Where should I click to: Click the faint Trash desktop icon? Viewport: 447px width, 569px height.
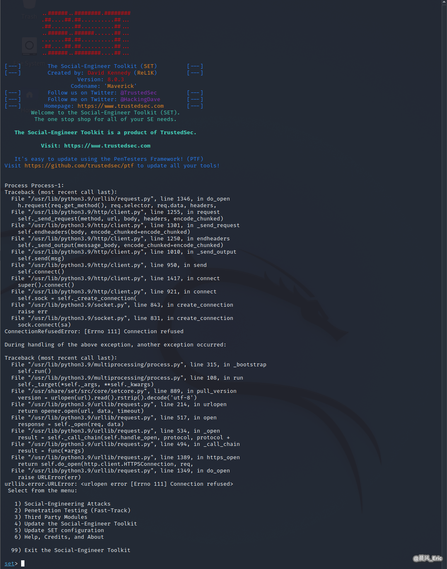click(29, 8)
